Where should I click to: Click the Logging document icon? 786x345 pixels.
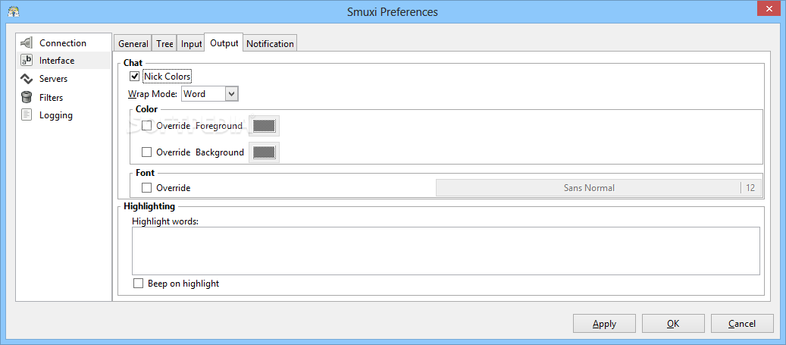pos(27,115)
